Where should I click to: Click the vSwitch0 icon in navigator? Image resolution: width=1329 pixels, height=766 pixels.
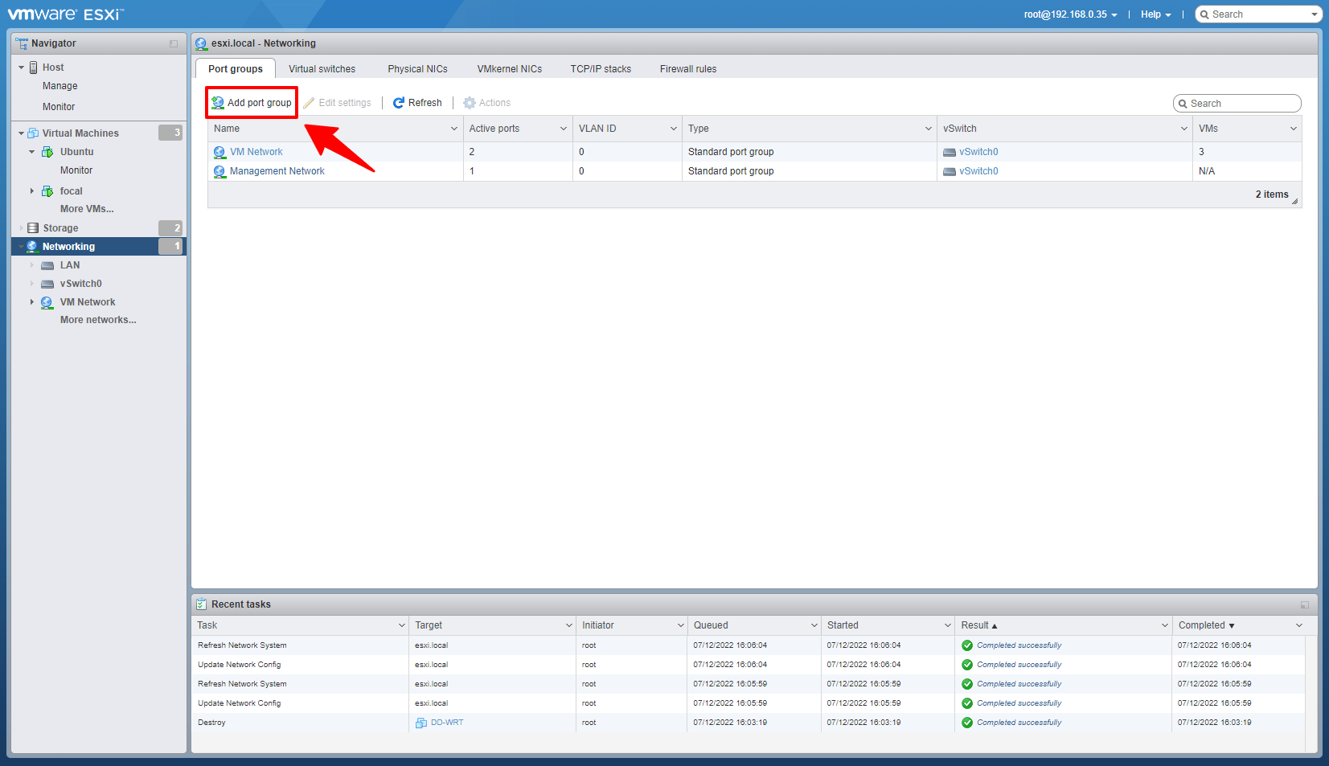tap(47, 284)
